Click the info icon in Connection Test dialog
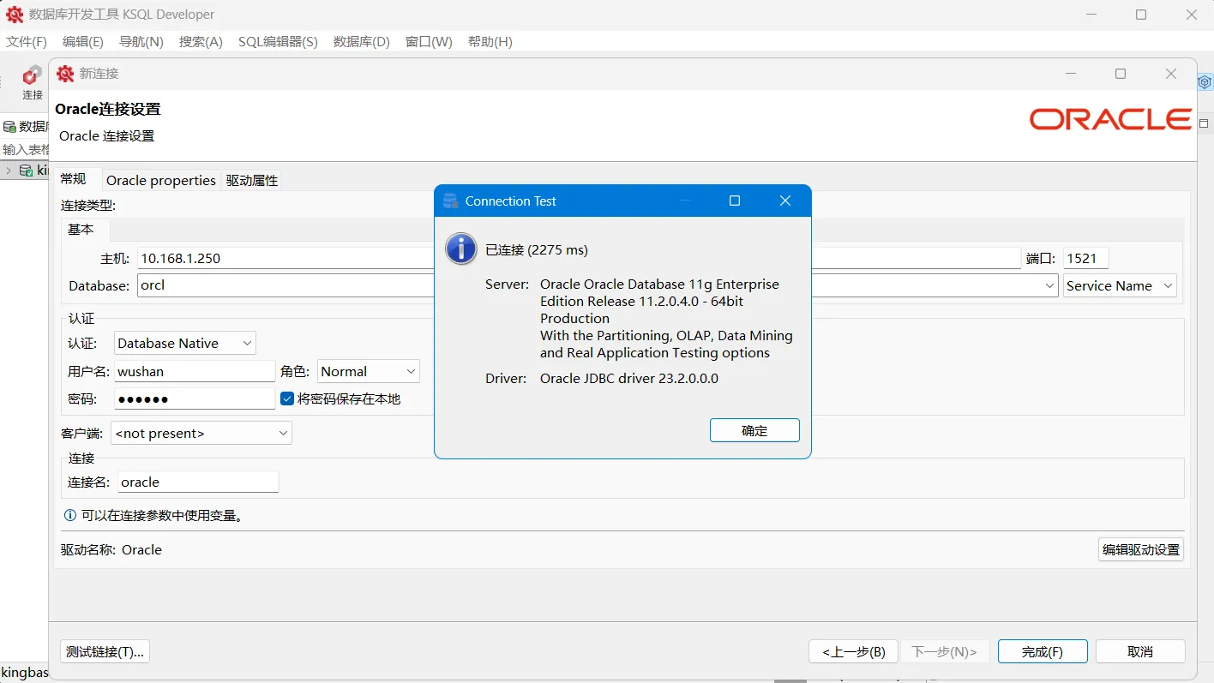Screen dimensions: 1214x683 (x=460, y=249)
